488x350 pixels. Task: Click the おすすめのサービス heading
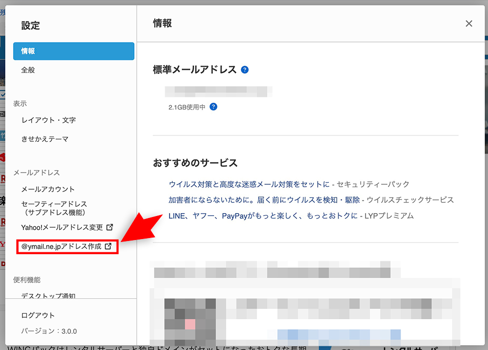(x=195, y=163)
